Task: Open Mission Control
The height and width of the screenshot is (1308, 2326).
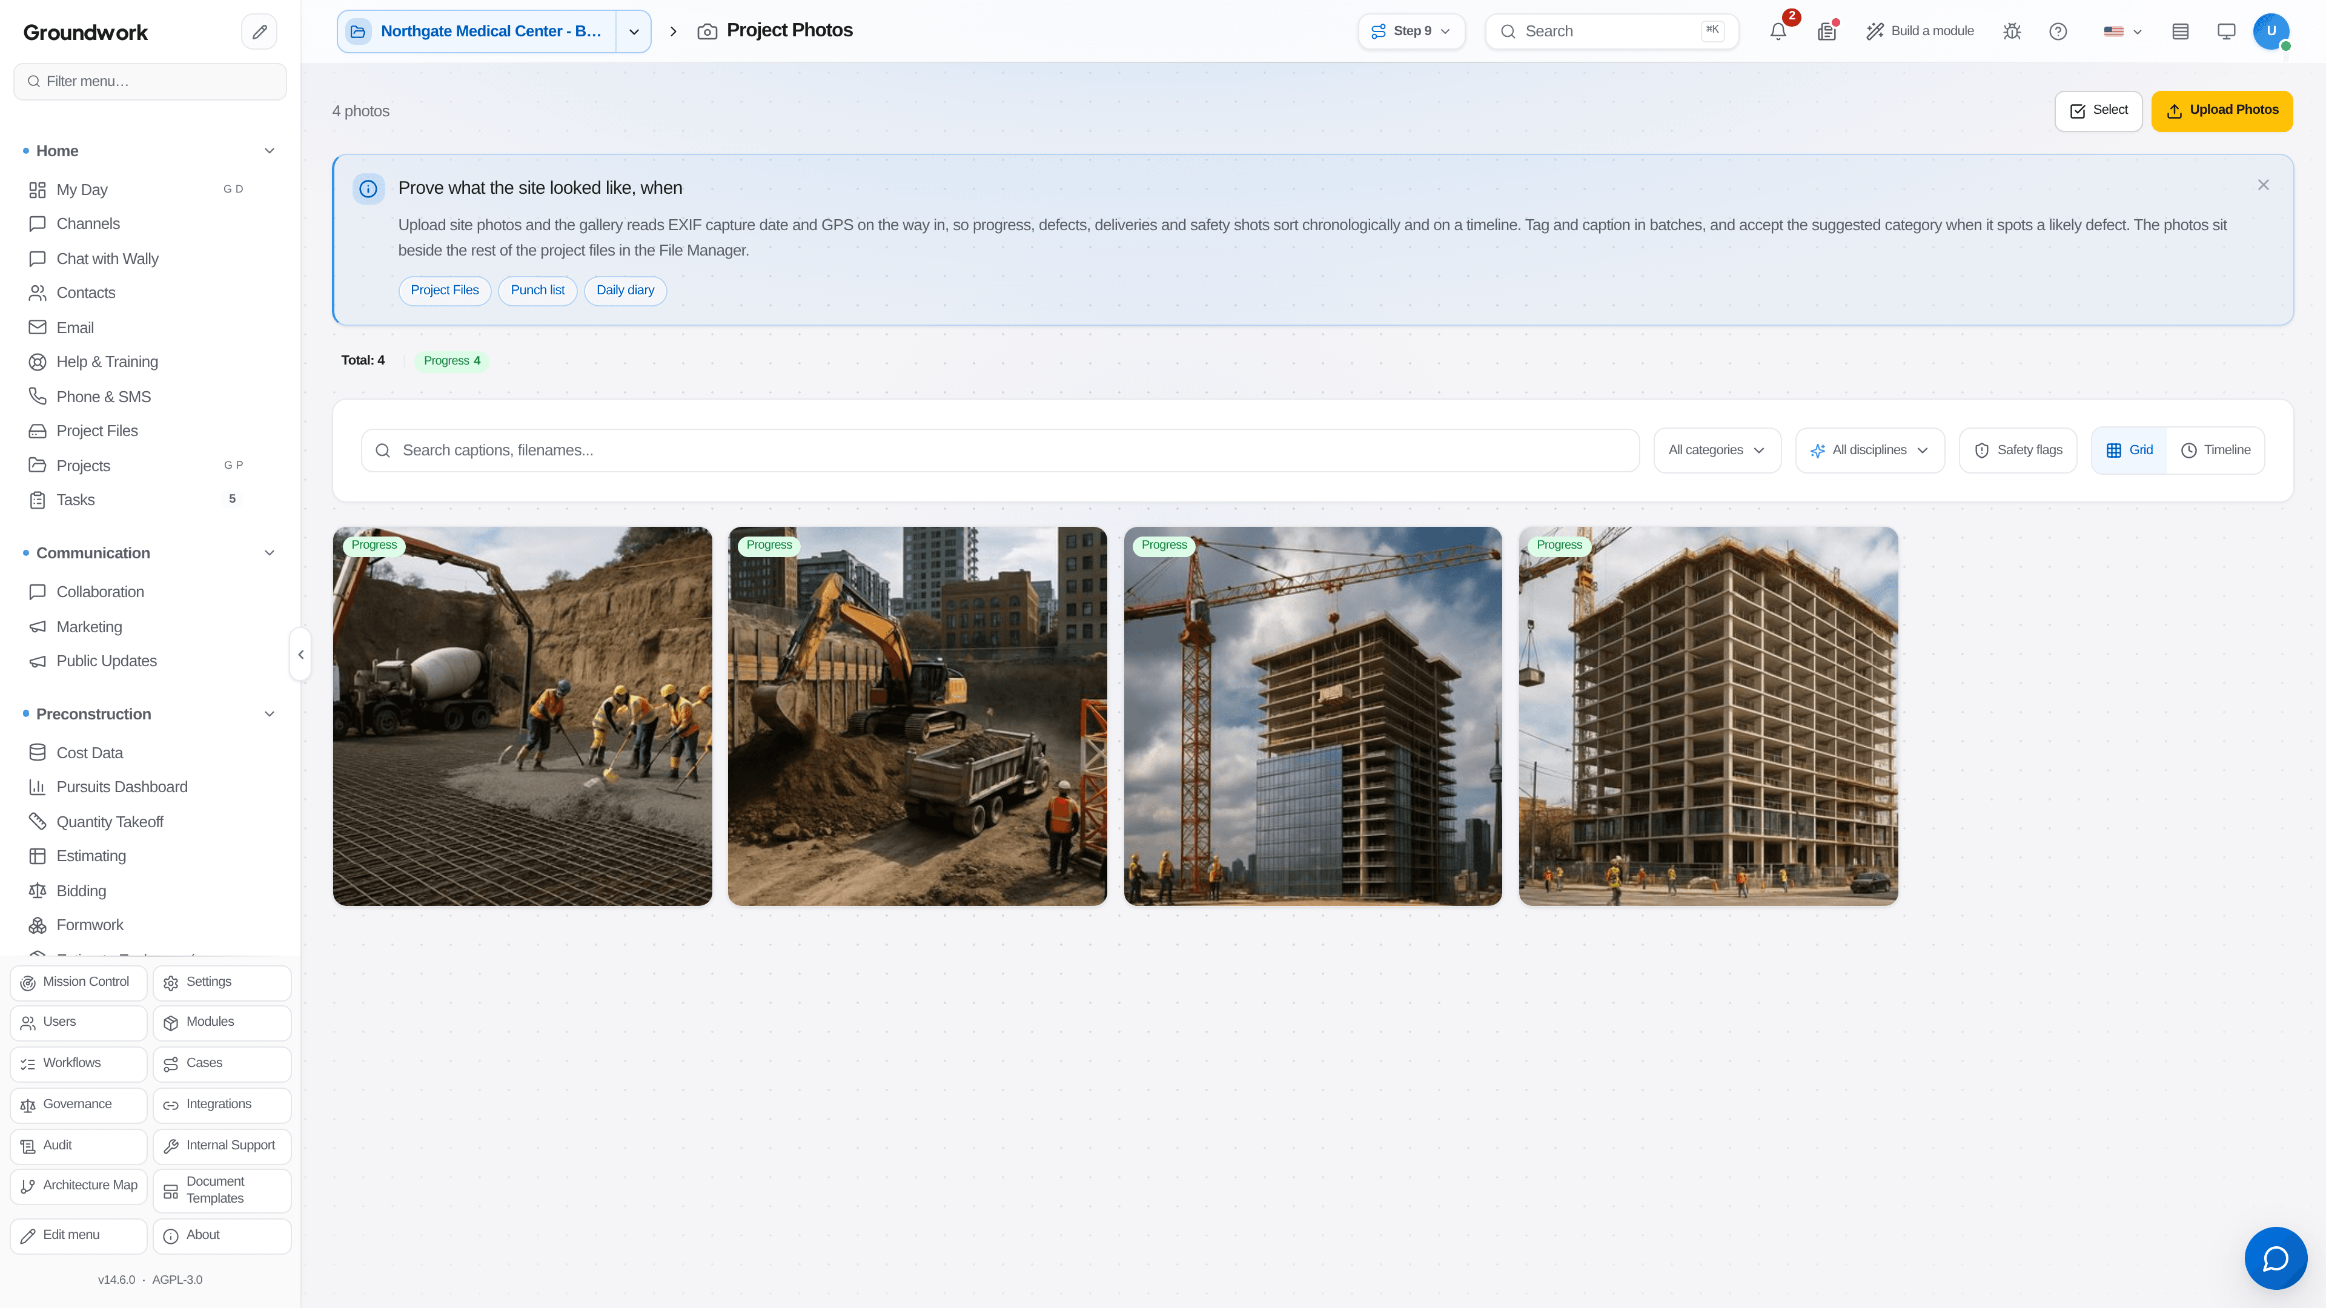Action: [79, 983]
